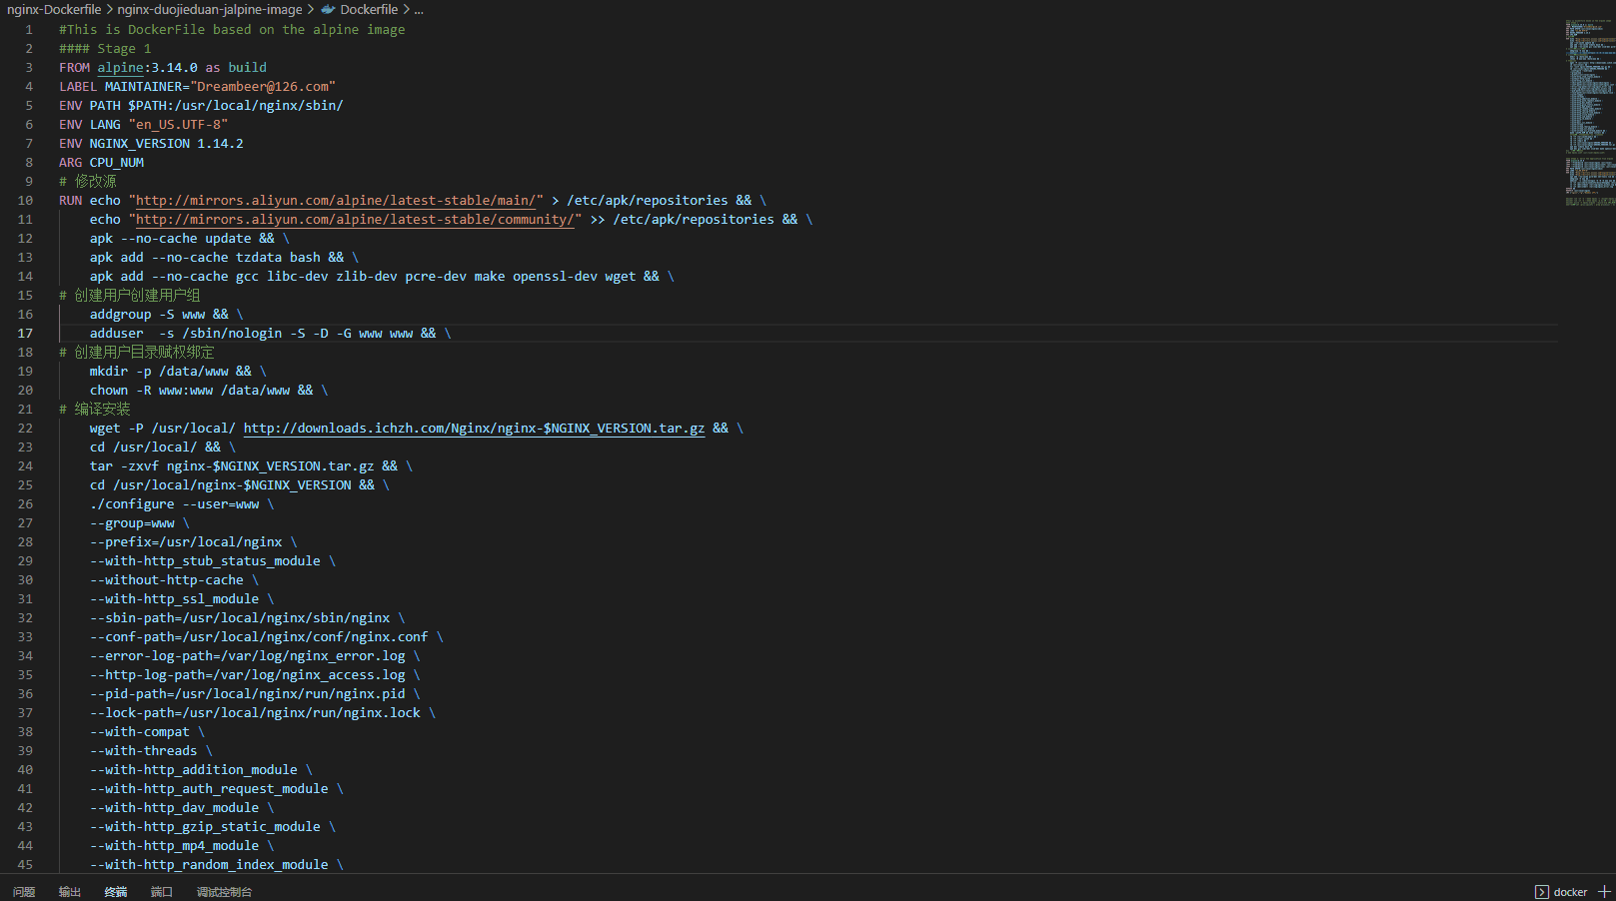1616x901 pixels.
Task: Open the 调试控制台 panel
Action: click(223, 891)
